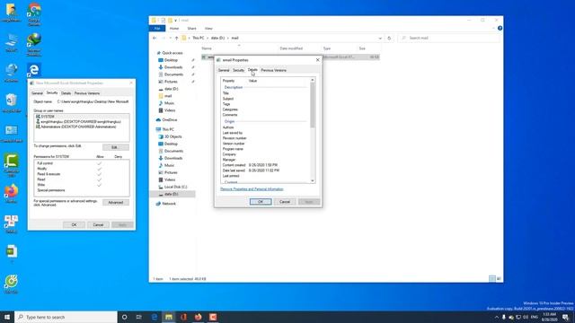This screenshot has height=323, width=575.
Task: Click details list scrollbar thumb
Action: pyautogui.click(x=313, y=104)
